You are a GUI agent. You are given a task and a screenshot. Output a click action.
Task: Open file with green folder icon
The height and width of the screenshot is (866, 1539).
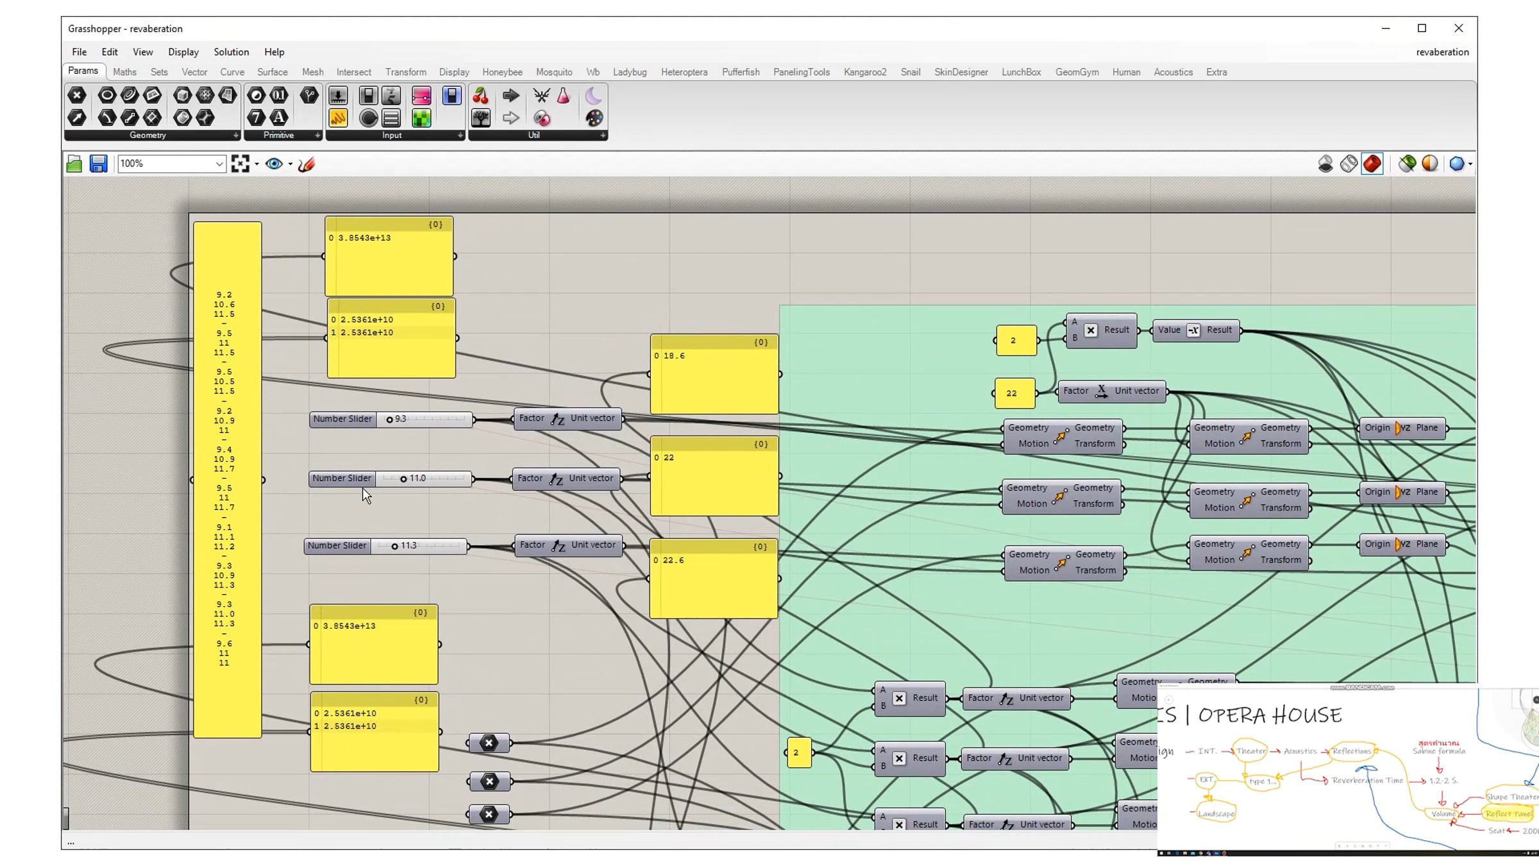click(74, 164)
